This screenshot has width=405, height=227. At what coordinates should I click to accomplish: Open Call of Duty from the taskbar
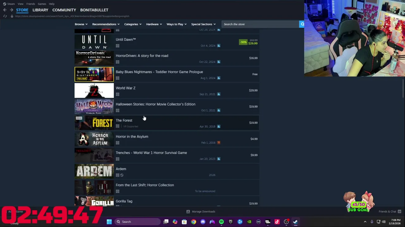pos(268,222)
